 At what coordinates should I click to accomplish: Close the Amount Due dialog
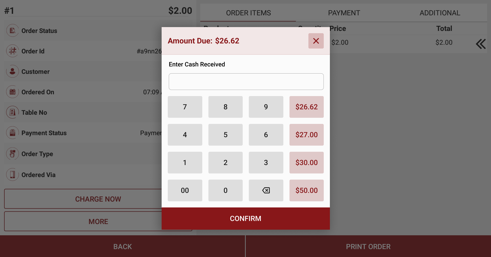click(316, 41)
